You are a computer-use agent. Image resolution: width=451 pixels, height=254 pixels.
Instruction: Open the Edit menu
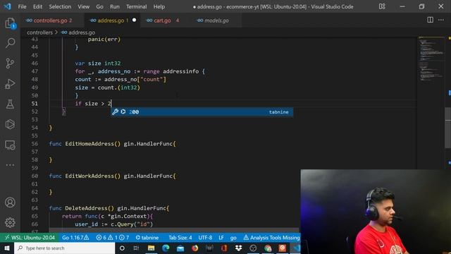point(37,6)
